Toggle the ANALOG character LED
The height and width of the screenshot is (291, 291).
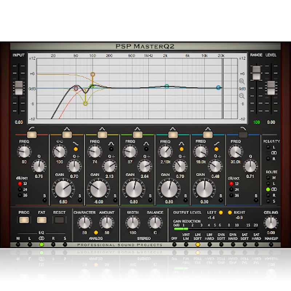pyautogui.click(x=96, y=232)
